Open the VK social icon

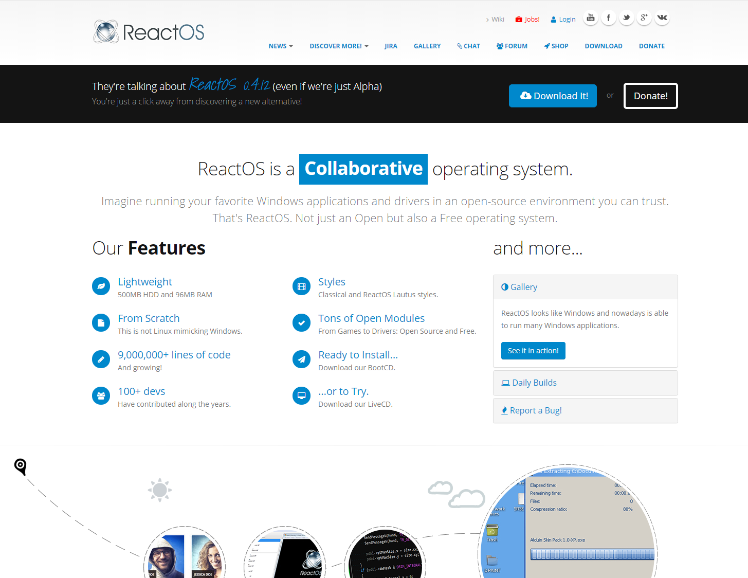coord(662,18)
